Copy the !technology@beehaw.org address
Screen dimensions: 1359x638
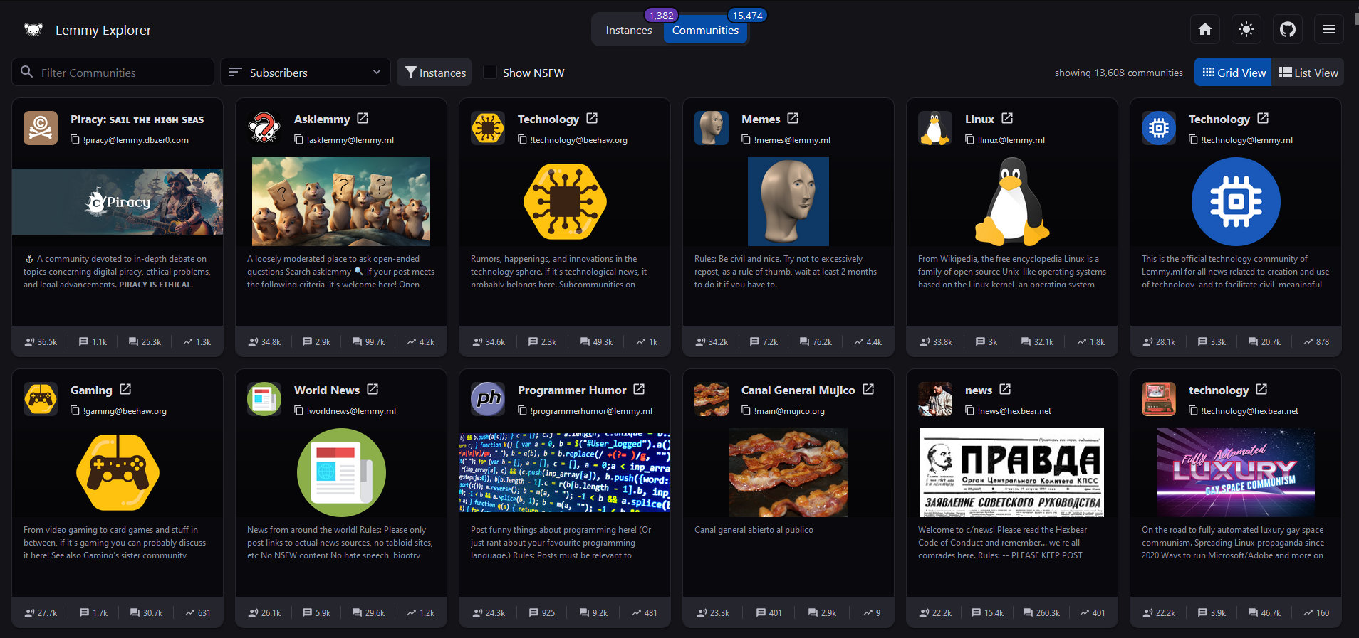[522, 139]
